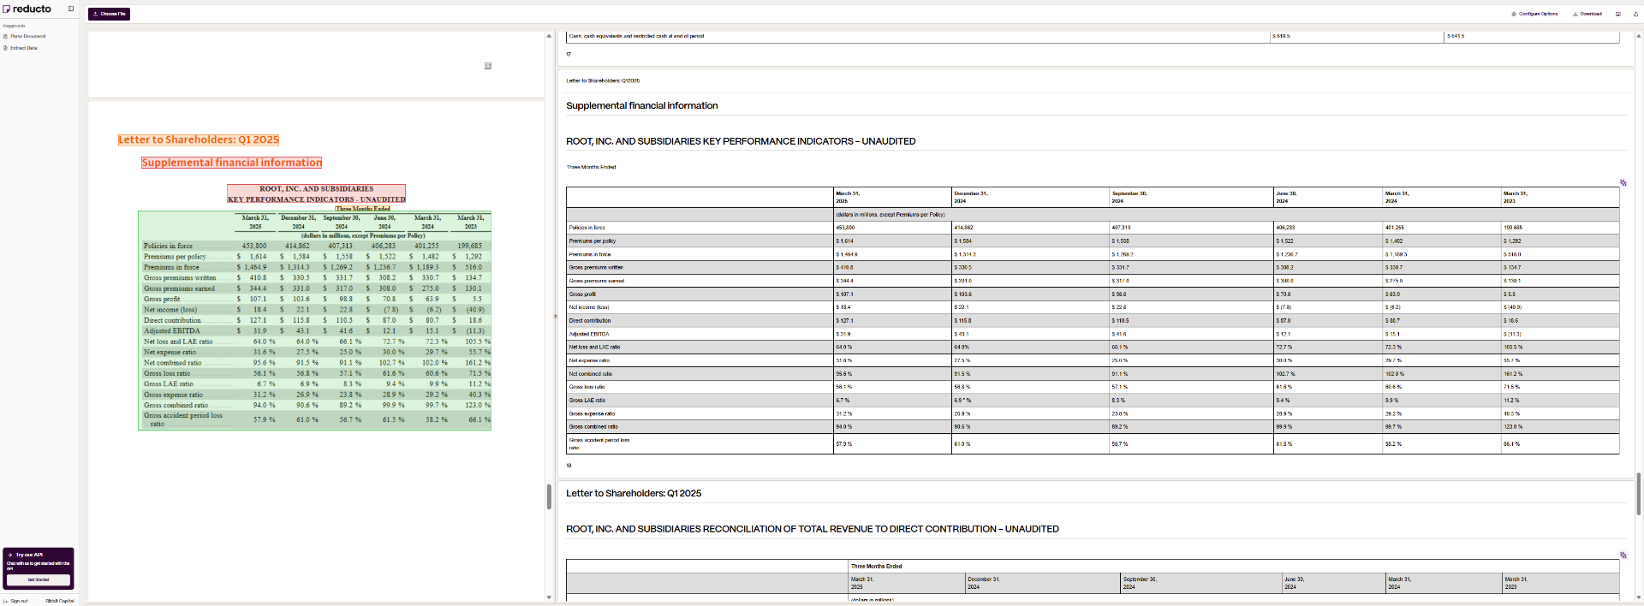The width and height of the screenshot is (1644, 606).
Task: Click the view-mode icon beside Download
Action: click(x=1617, y=14)
